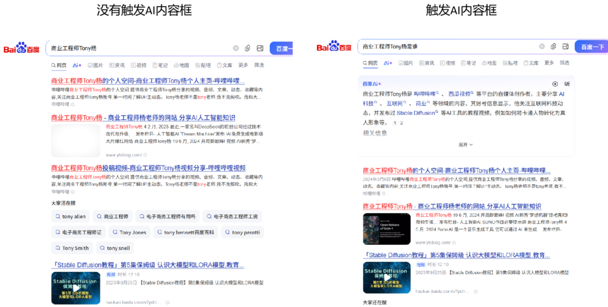Click the "听" listen icon in the AI+ answer
This screenshot has height=307, width=608.
click(x=567, y=84)
